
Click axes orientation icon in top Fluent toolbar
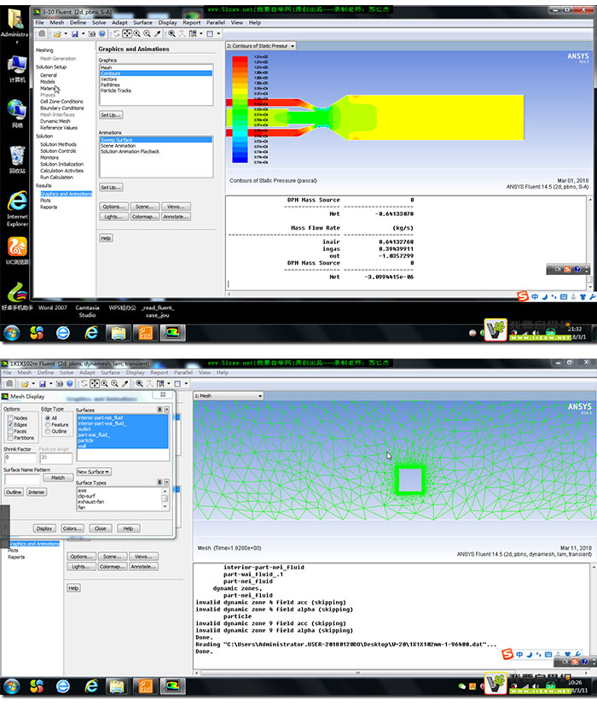182,34
